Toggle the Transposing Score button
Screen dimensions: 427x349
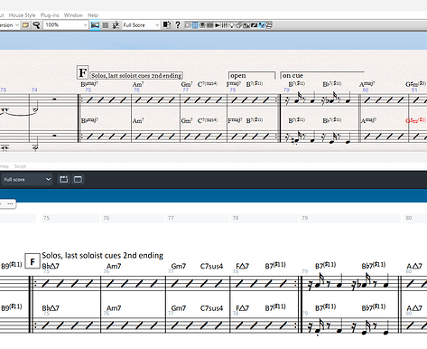tap(116, 25)
